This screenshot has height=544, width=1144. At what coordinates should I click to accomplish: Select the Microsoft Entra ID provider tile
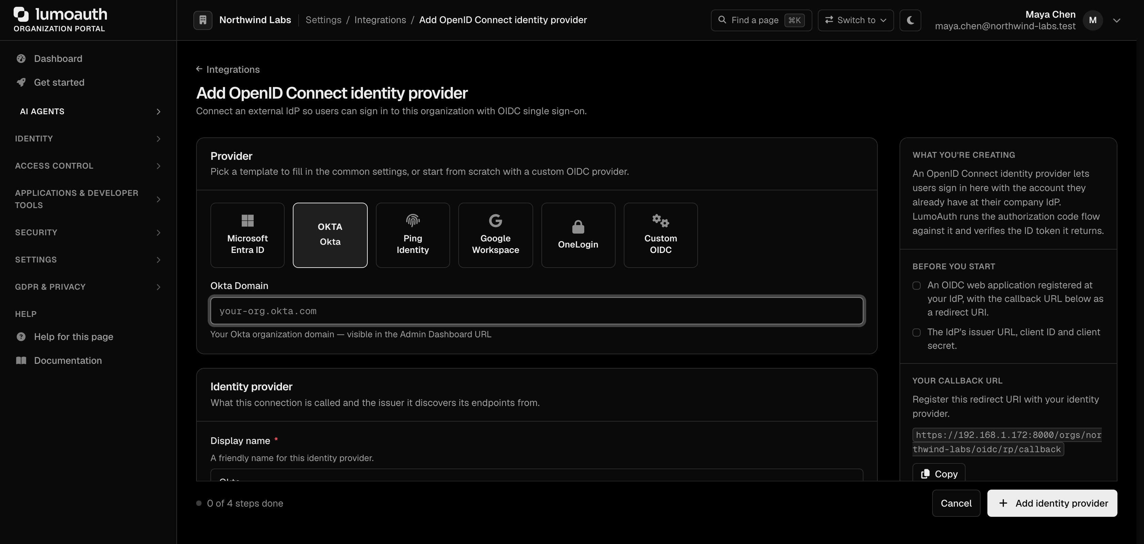point(248,235)
